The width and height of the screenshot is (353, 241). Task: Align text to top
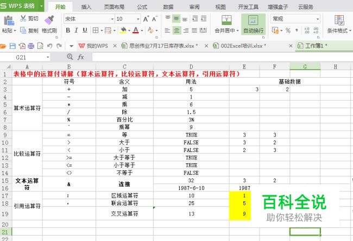click(168, 17)
